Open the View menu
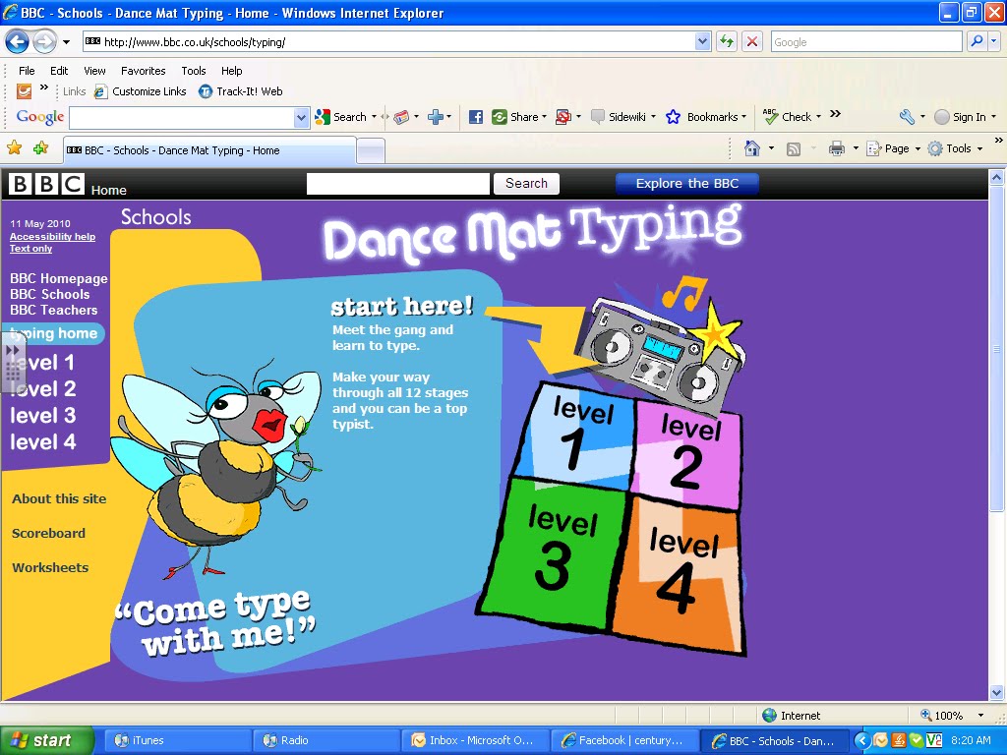 94,71
